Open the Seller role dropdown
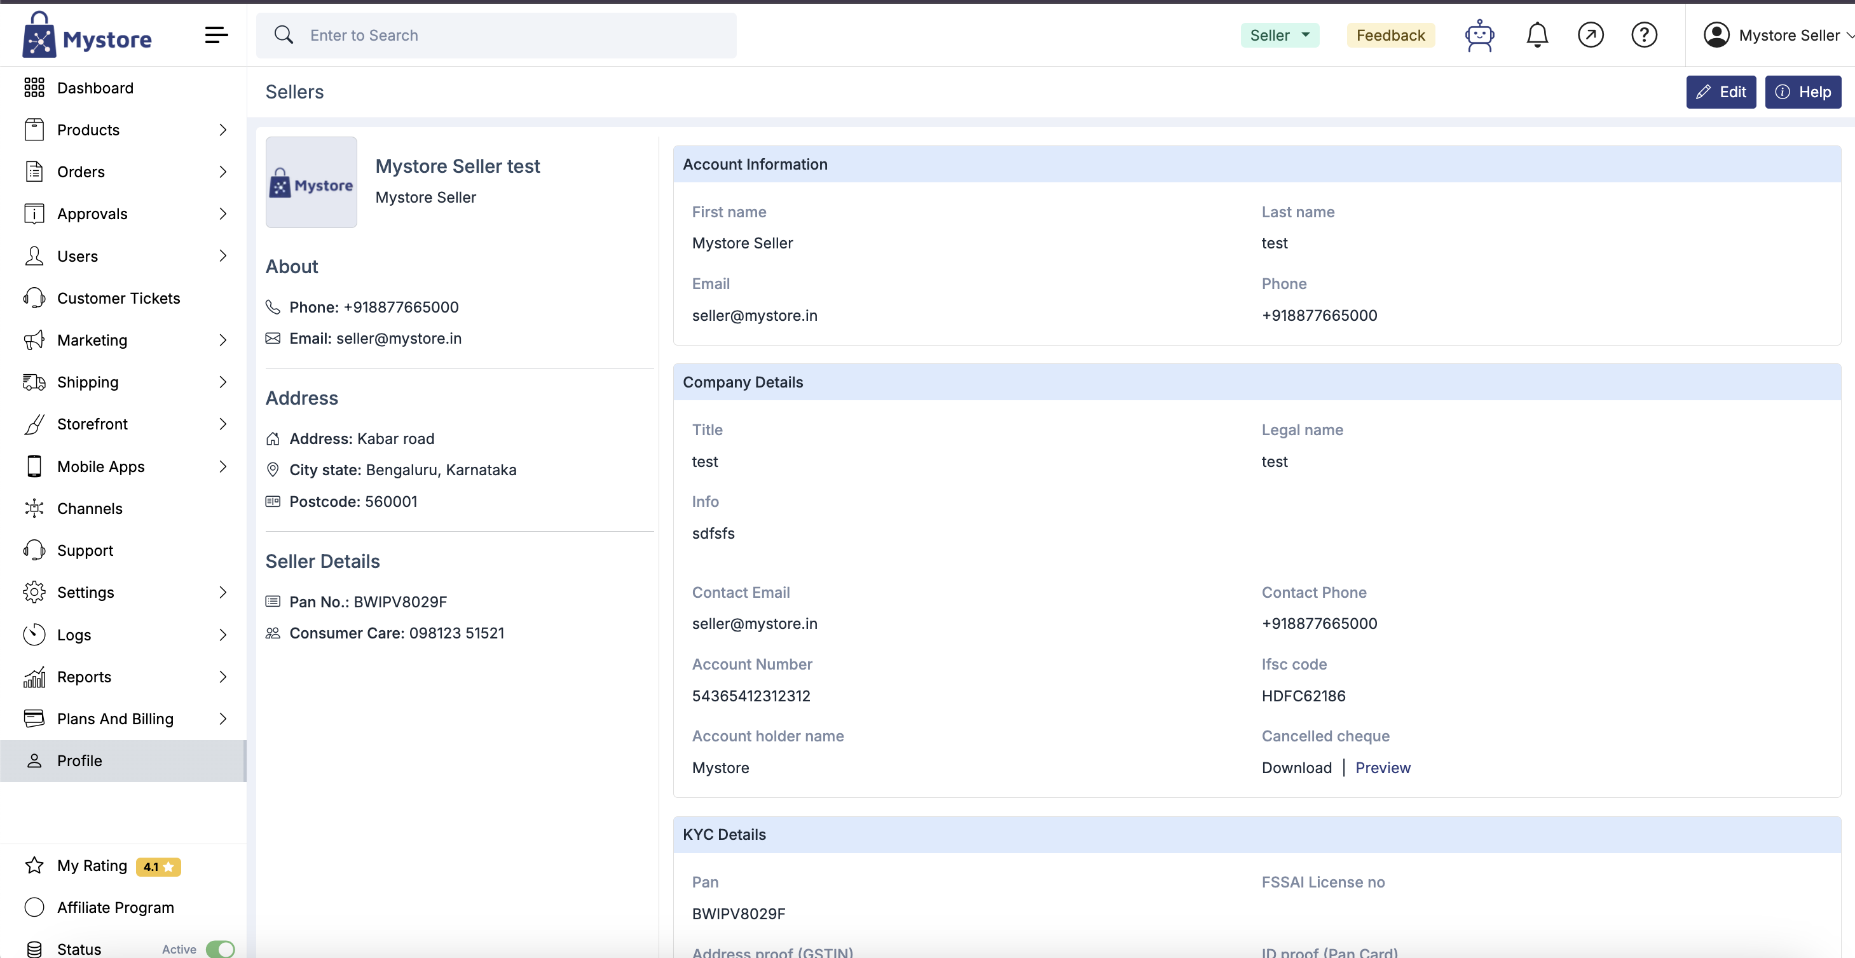The width and height of the screenshot is (1855, 958). [x=1280, y=36]
